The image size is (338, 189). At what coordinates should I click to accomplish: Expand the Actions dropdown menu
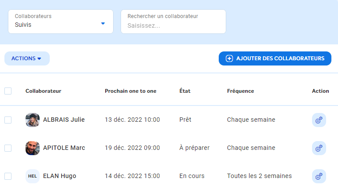pos(27,58)
